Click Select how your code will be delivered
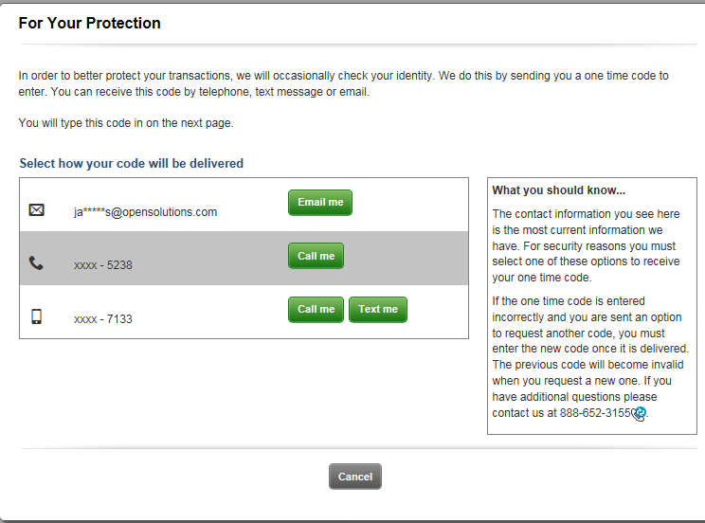Screen dimensions: 705x523 tap(132, 163)
